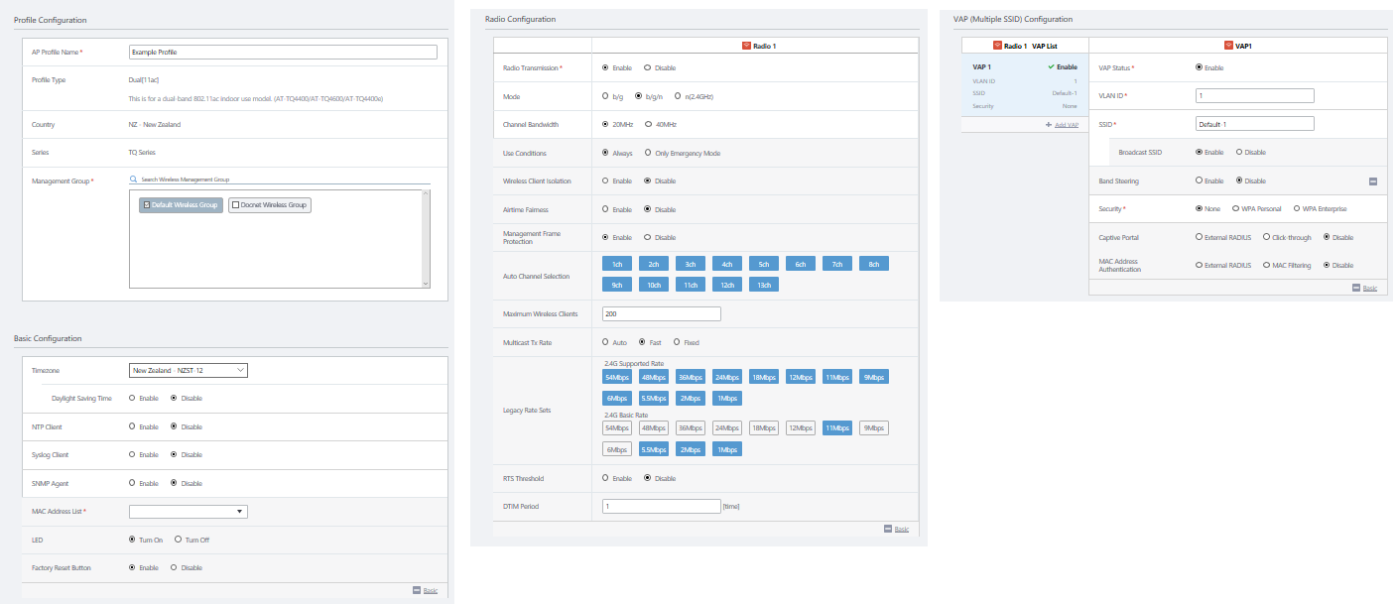This screenshot has height=604, width=1396.
Task: Click the minus icon beside Basic in Radio Configuration
Action: pos(888,529)
